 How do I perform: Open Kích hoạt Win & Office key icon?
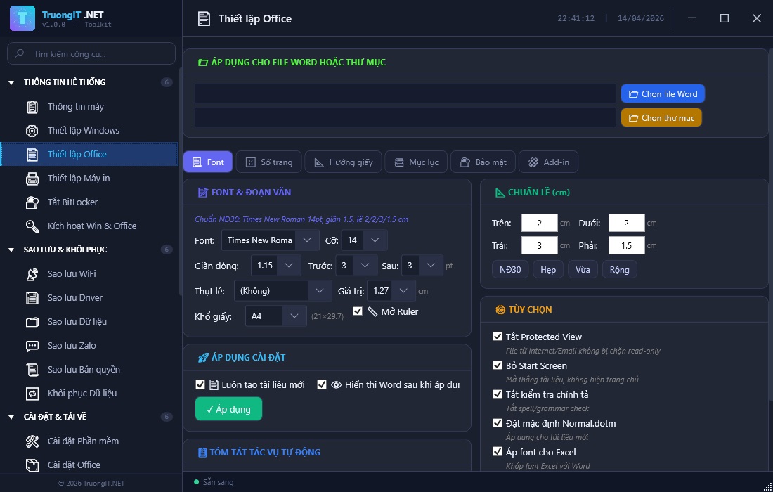(32, 226)
